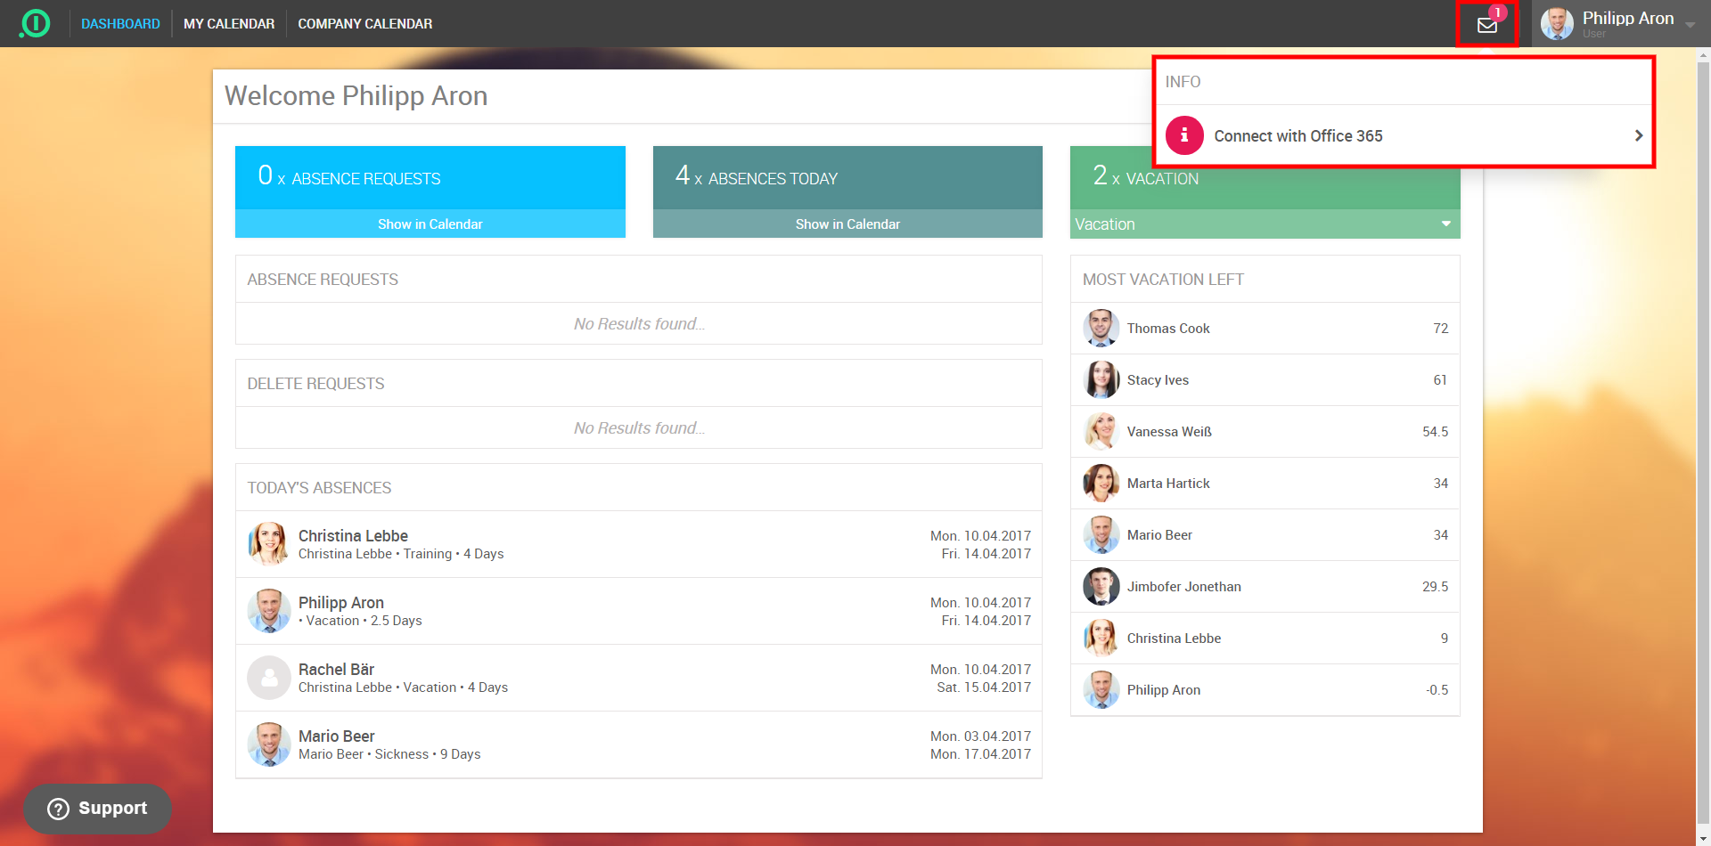This screenshot has height=846, width=1711.
Task: Show absence requests in calendar
Action: [430, 224]
